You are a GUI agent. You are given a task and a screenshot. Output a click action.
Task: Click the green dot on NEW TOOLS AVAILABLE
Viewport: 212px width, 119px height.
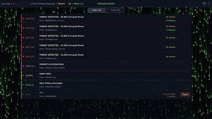point(23,85)
